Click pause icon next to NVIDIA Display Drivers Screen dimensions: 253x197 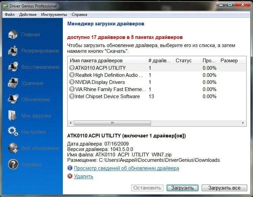72,82
